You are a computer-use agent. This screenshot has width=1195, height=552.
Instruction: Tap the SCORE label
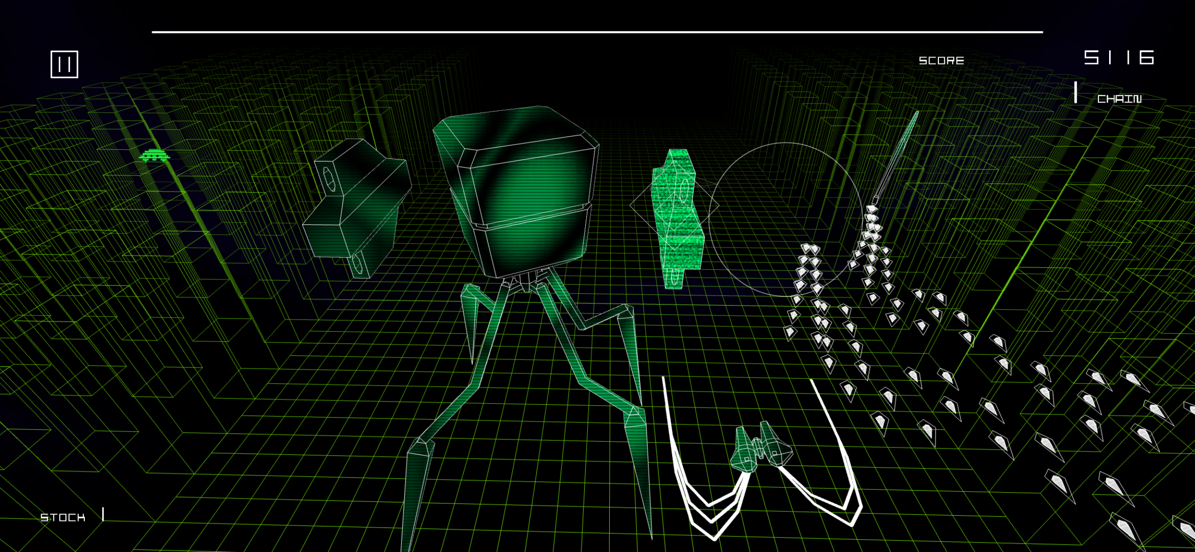(x=941, y=61)
